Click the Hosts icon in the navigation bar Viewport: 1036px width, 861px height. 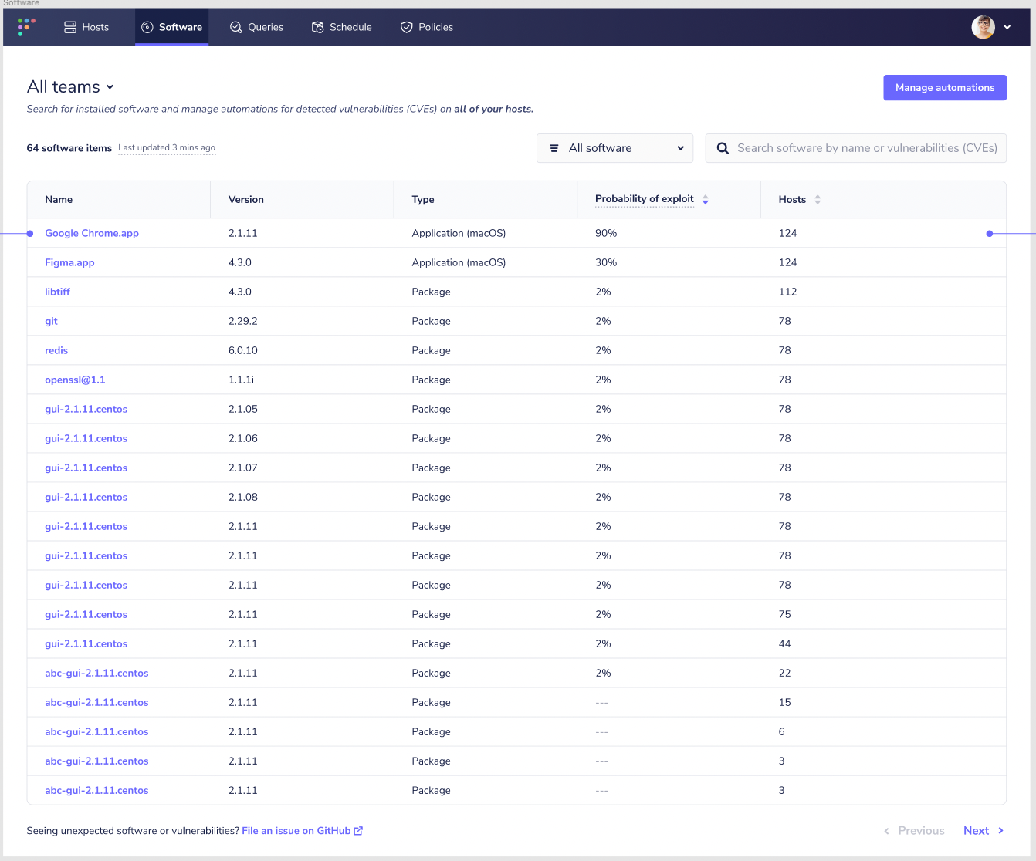(x=69, y=27)
